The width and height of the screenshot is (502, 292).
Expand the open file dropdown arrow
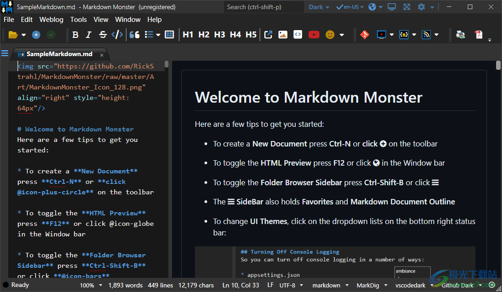(x=24, y=35)
